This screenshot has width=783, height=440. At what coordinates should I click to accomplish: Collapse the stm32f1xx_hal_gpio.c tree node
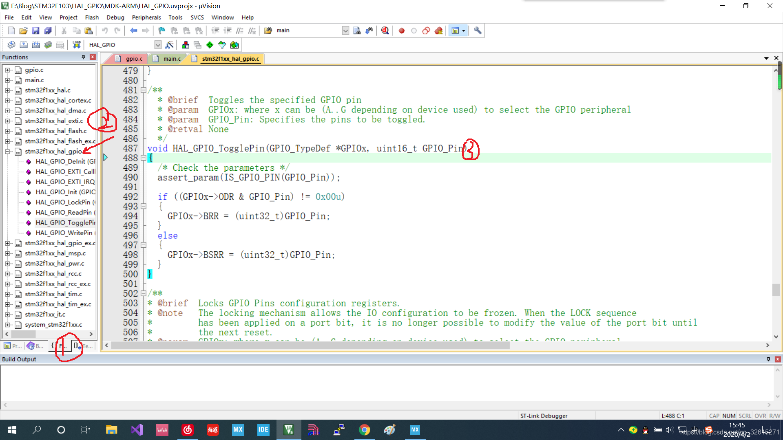(x=7, y=152)
